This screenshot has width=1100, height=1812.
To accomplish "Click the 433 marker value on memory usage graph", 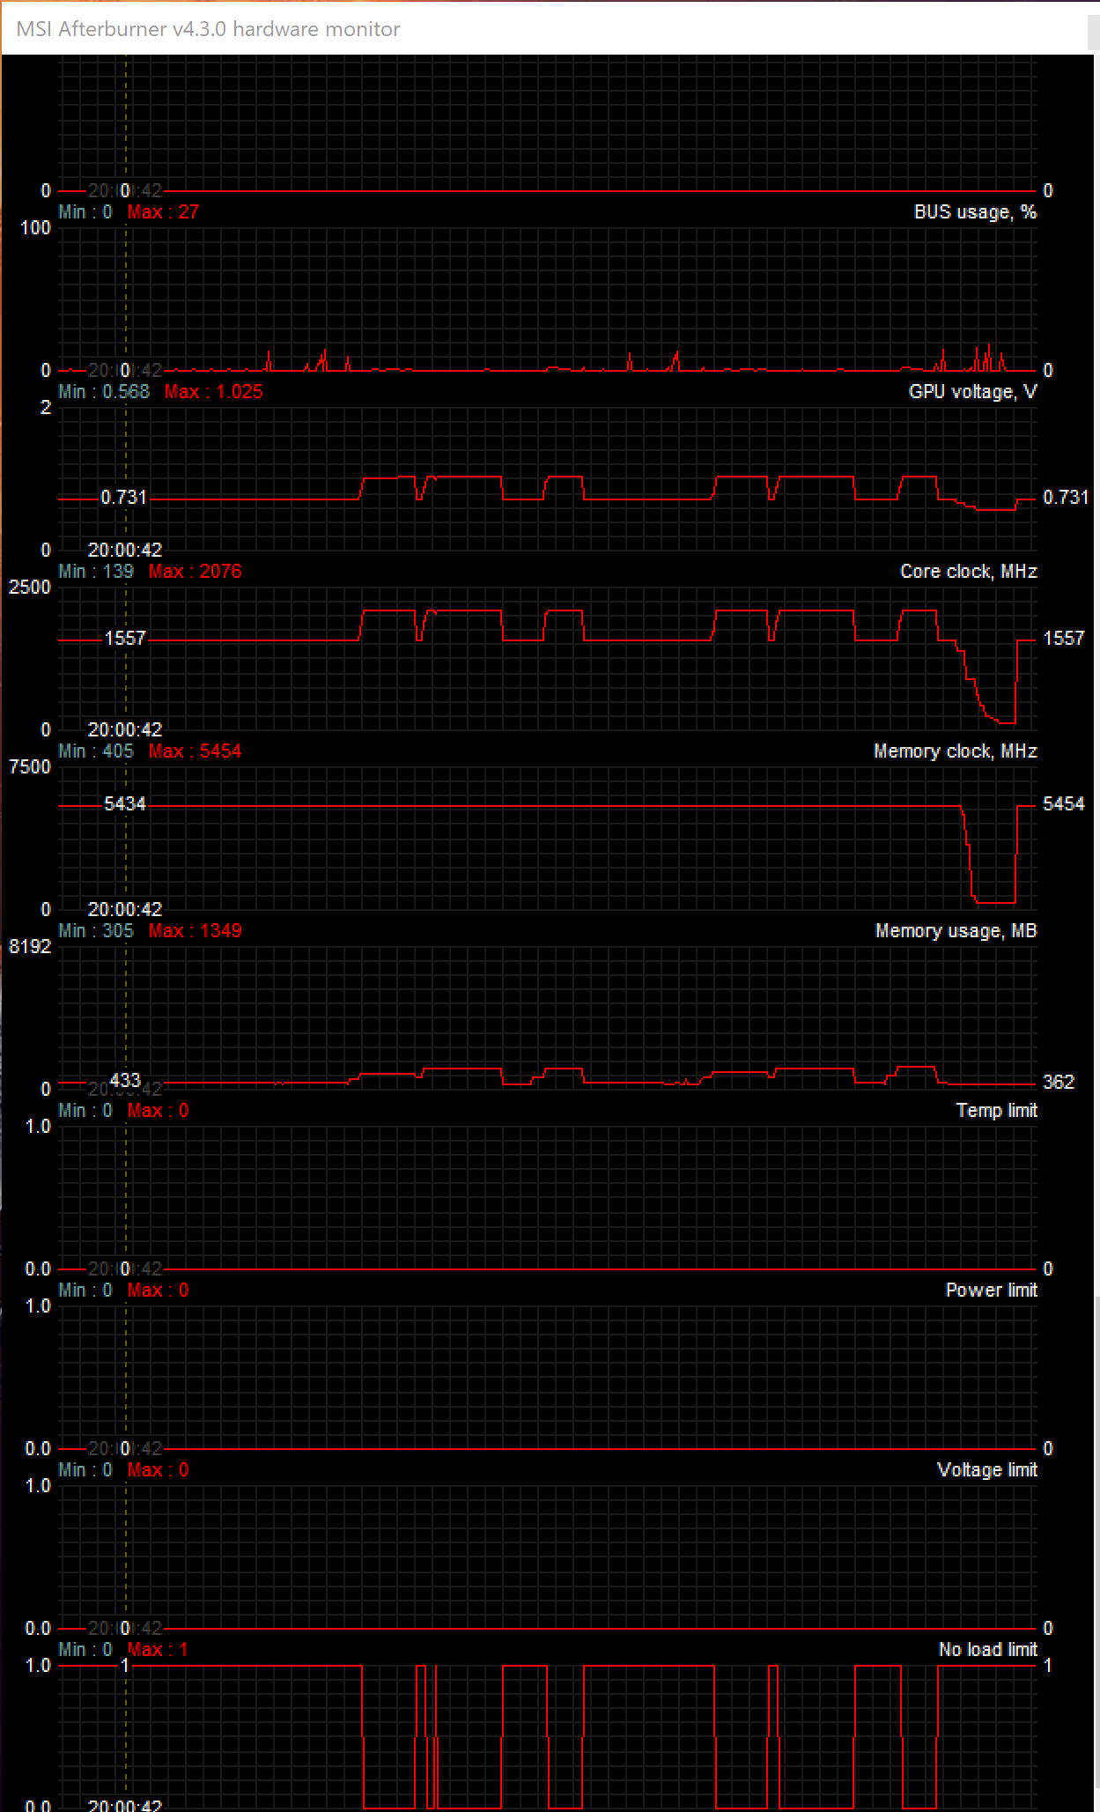I will click(125, 1080).
